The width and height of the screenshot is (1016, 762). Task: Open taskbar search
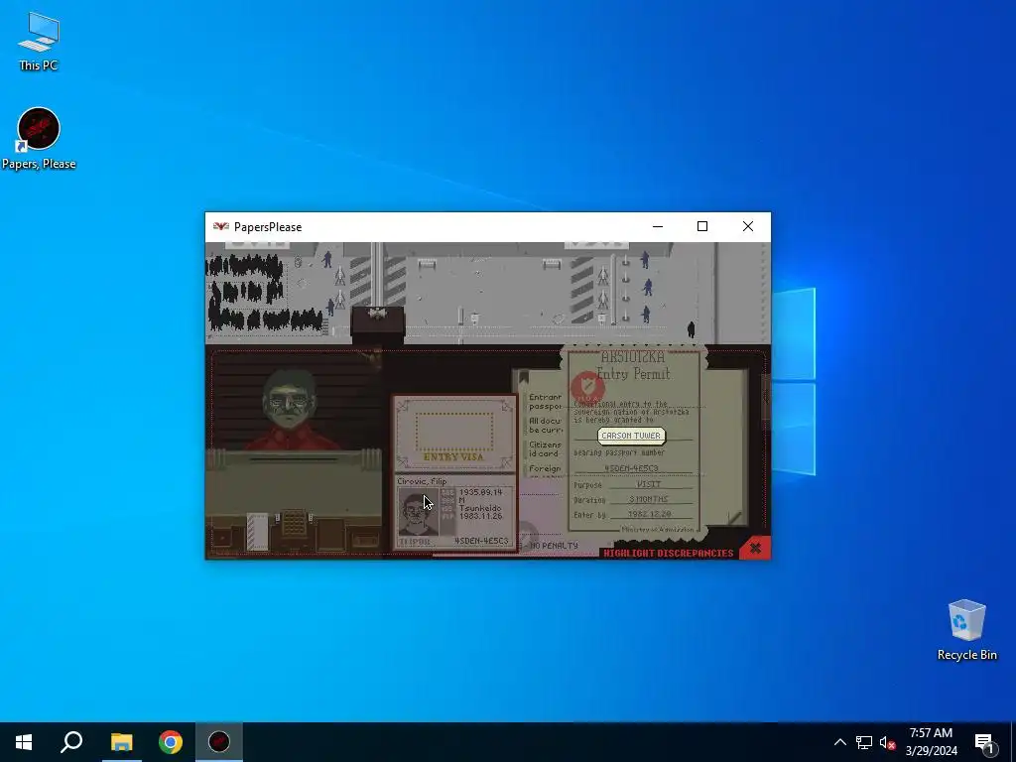[x=71, y=742]
